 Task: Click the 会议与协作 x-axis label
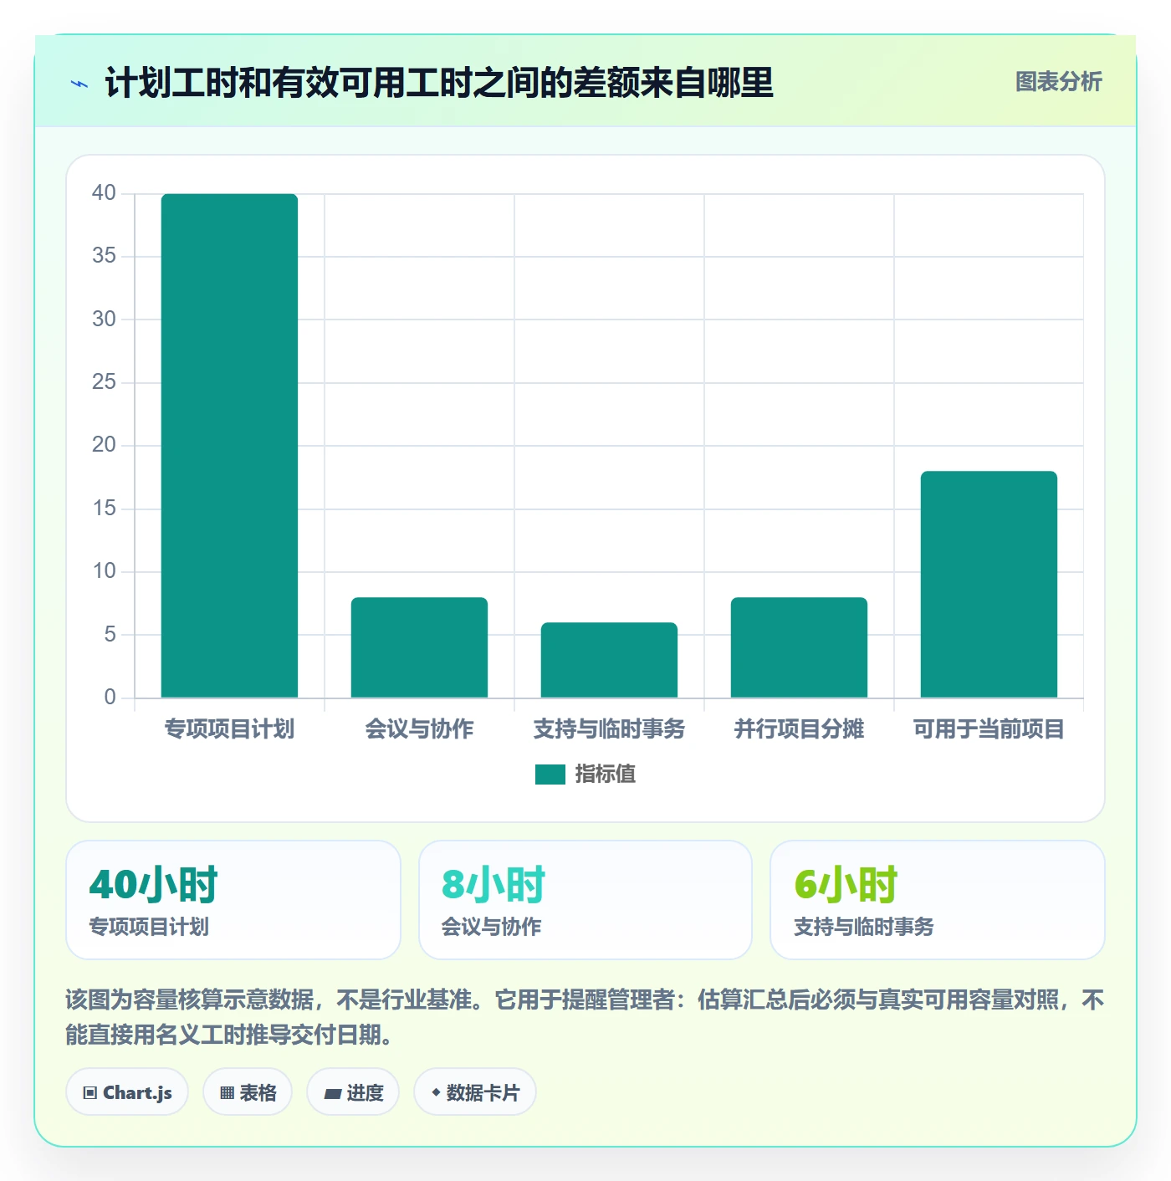click(419, 729)
